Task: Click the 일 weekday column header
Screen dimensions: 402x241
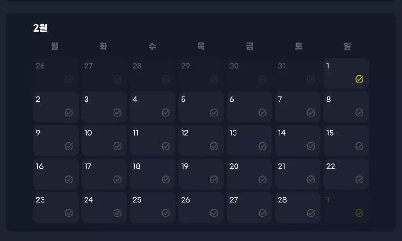Action: (348, 46)
